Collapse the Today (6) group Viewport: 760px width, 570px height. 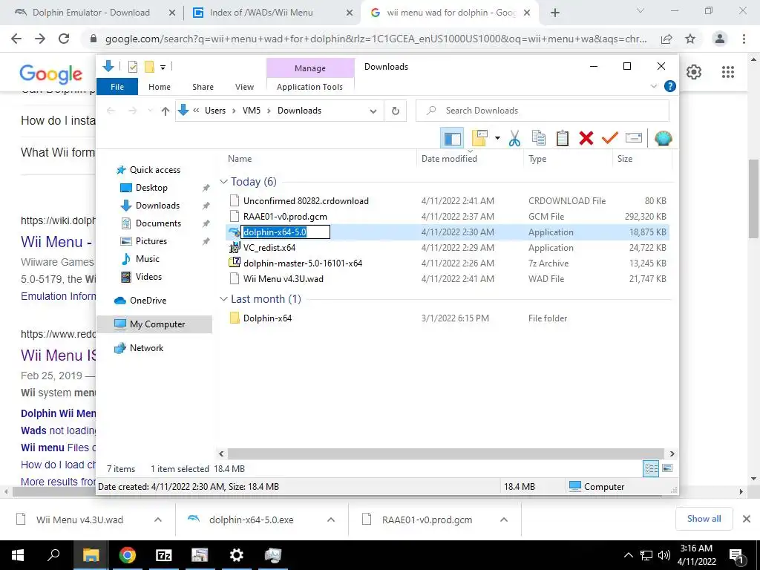pyautogui.click(x=223, y=181)
